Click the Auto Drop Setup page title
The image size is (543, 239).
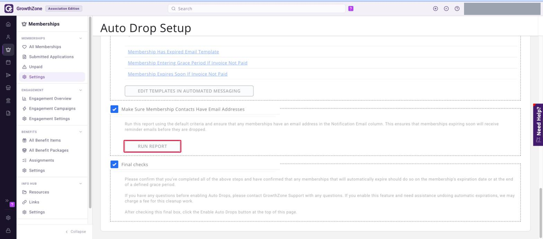coord(145,28)
